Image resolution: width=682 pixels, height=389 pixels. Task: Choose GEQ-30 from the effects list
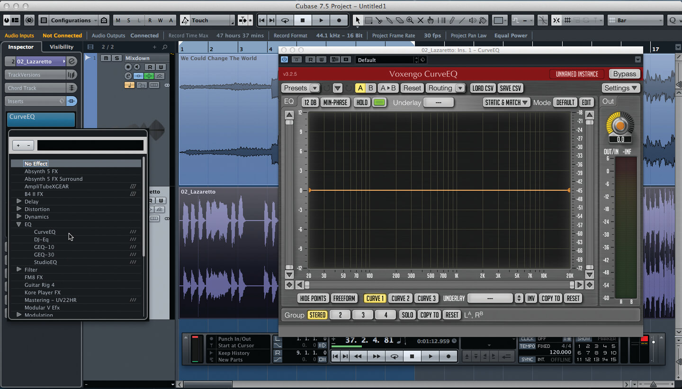44,255
